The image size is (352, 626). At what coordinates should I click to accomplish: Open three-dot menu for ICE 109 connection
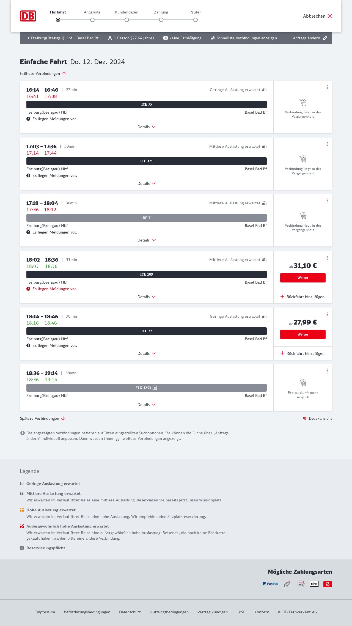pos(327,258)
